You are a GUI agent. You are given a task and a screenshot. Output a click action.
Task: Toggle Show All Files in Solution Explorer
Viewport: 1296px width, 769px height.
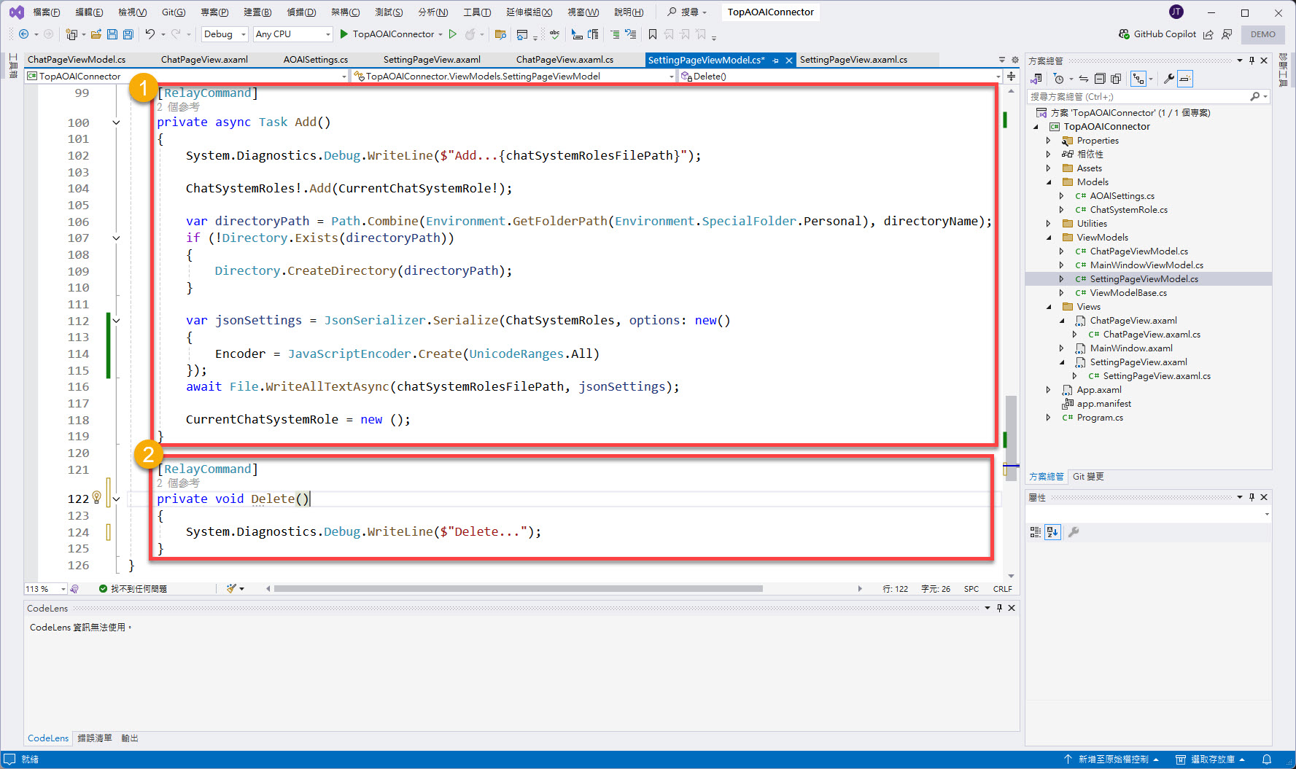point(1115,79)
